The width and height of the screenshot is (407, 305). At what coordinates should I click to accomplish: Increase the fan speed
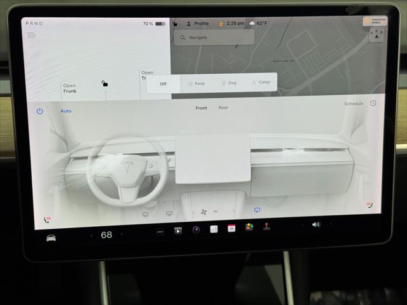[233, 211]
